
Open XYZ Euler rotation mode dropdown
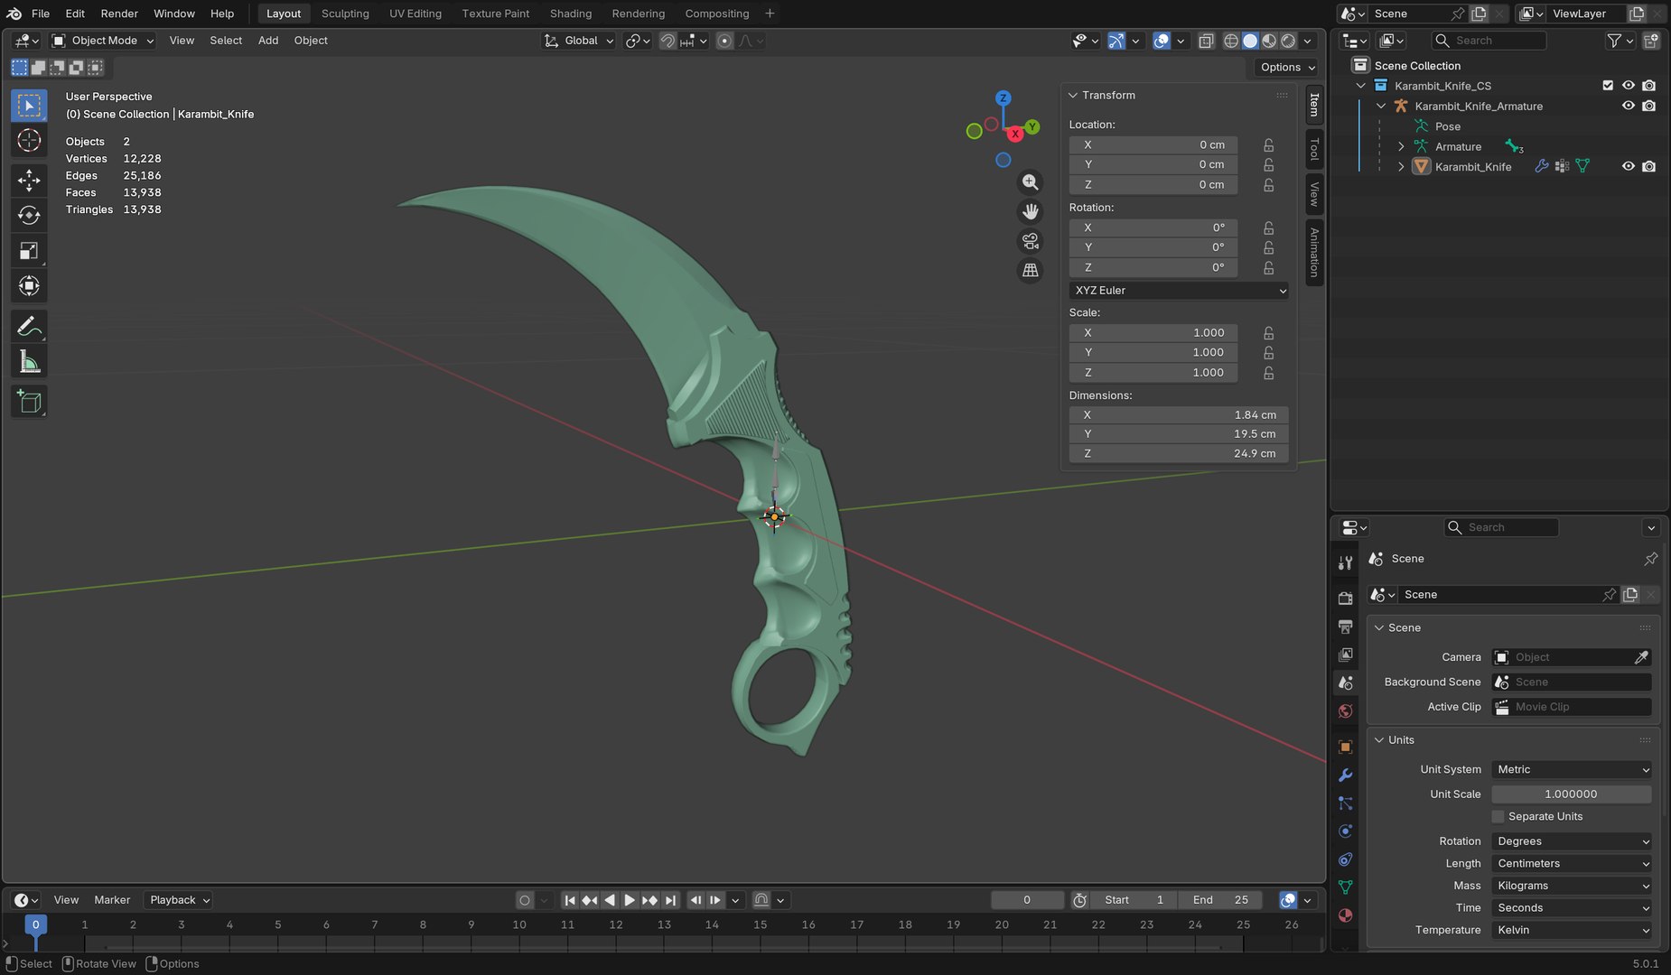[1179, 291]
